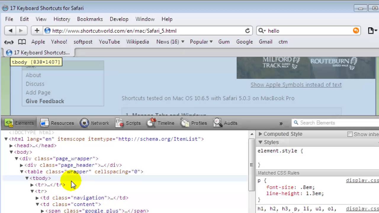This screenshot has width=379, height=213.
Task: Open the Network panel
Action: click(94, 123)
